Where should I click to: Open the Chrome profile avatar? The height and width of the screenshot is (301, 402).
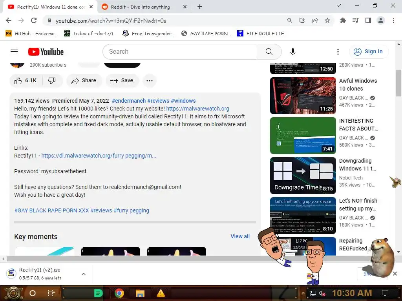pyautogui.click(x=381, y=20)
